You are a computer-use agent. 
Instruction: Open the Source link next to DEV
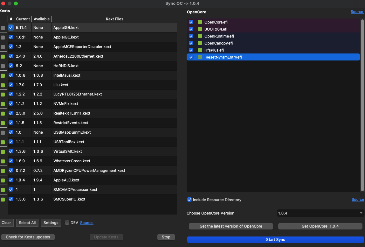click(x=86, y=223)
